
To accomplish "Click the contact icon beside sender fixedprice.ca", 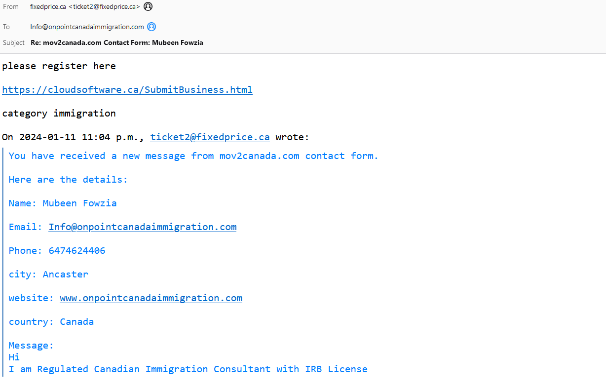I will click(x=148, y=6).
